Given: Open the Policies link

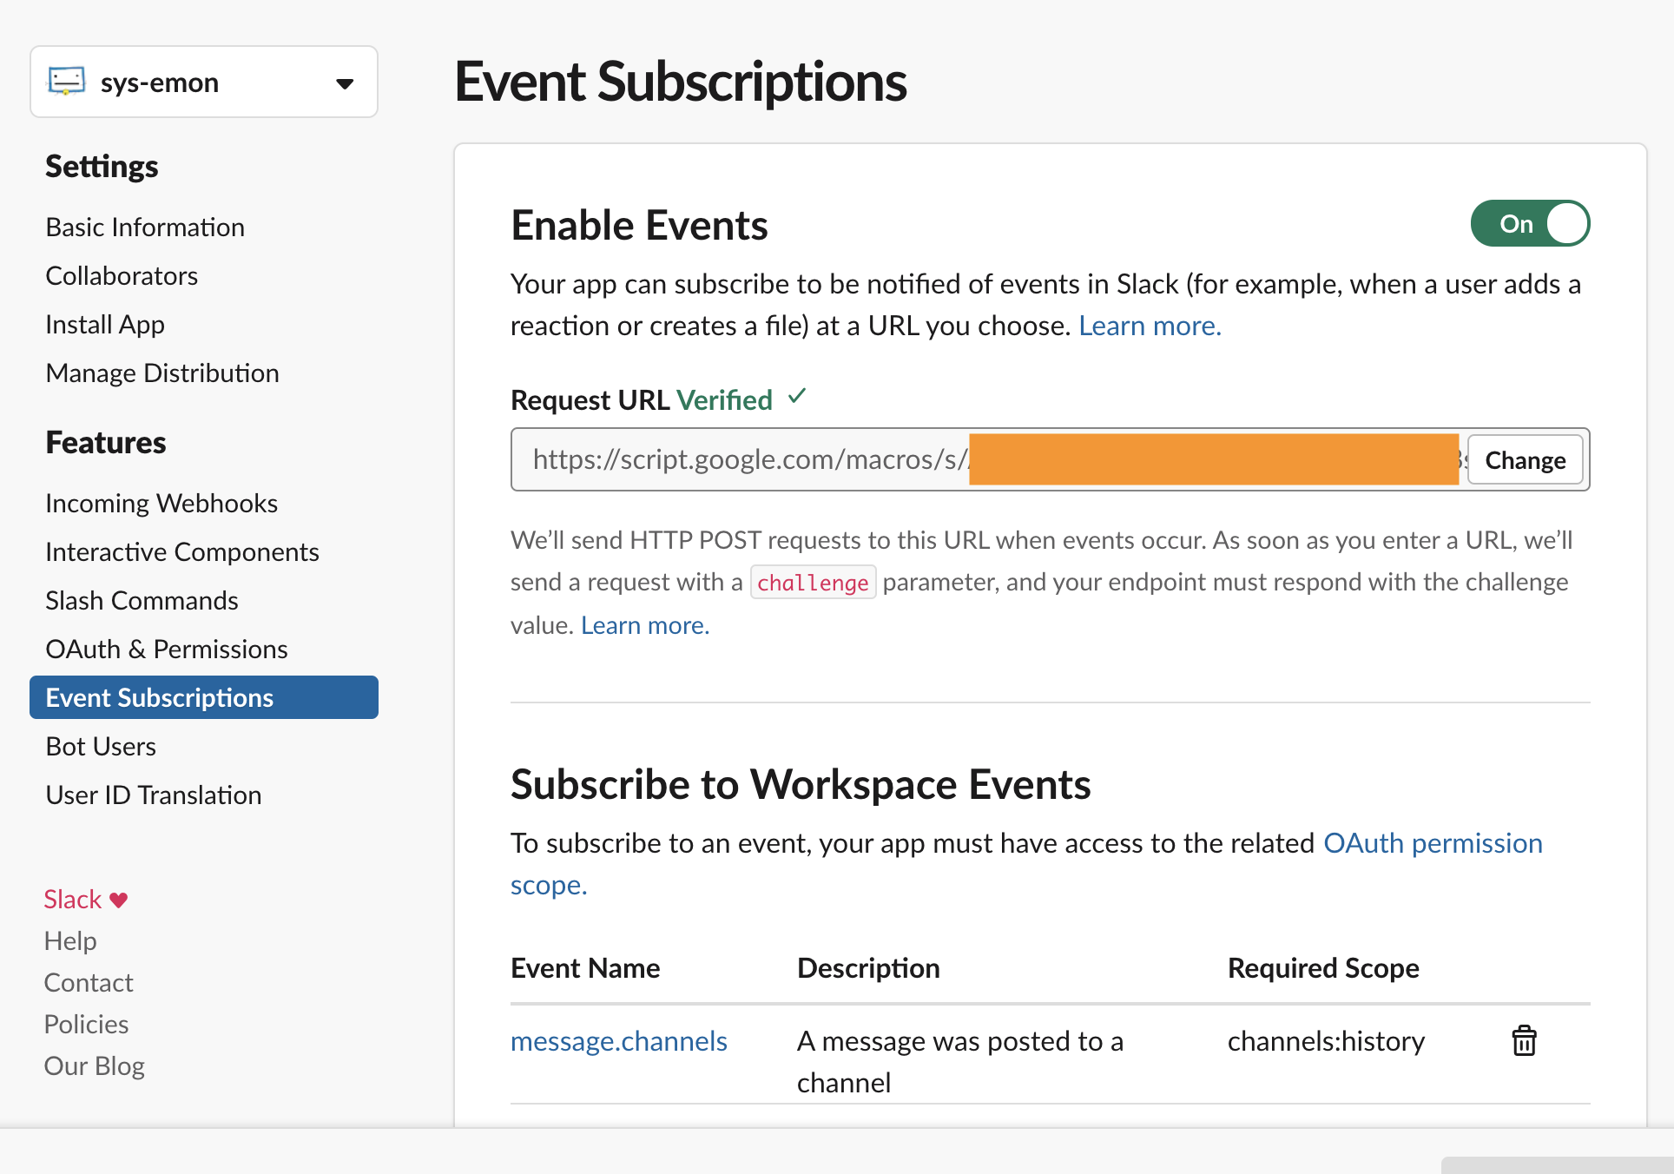Looking at the screenshot, I should point(86,1025).
